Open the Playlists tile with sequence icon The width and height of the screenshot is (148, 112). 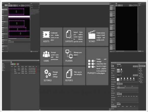(97, 66)
